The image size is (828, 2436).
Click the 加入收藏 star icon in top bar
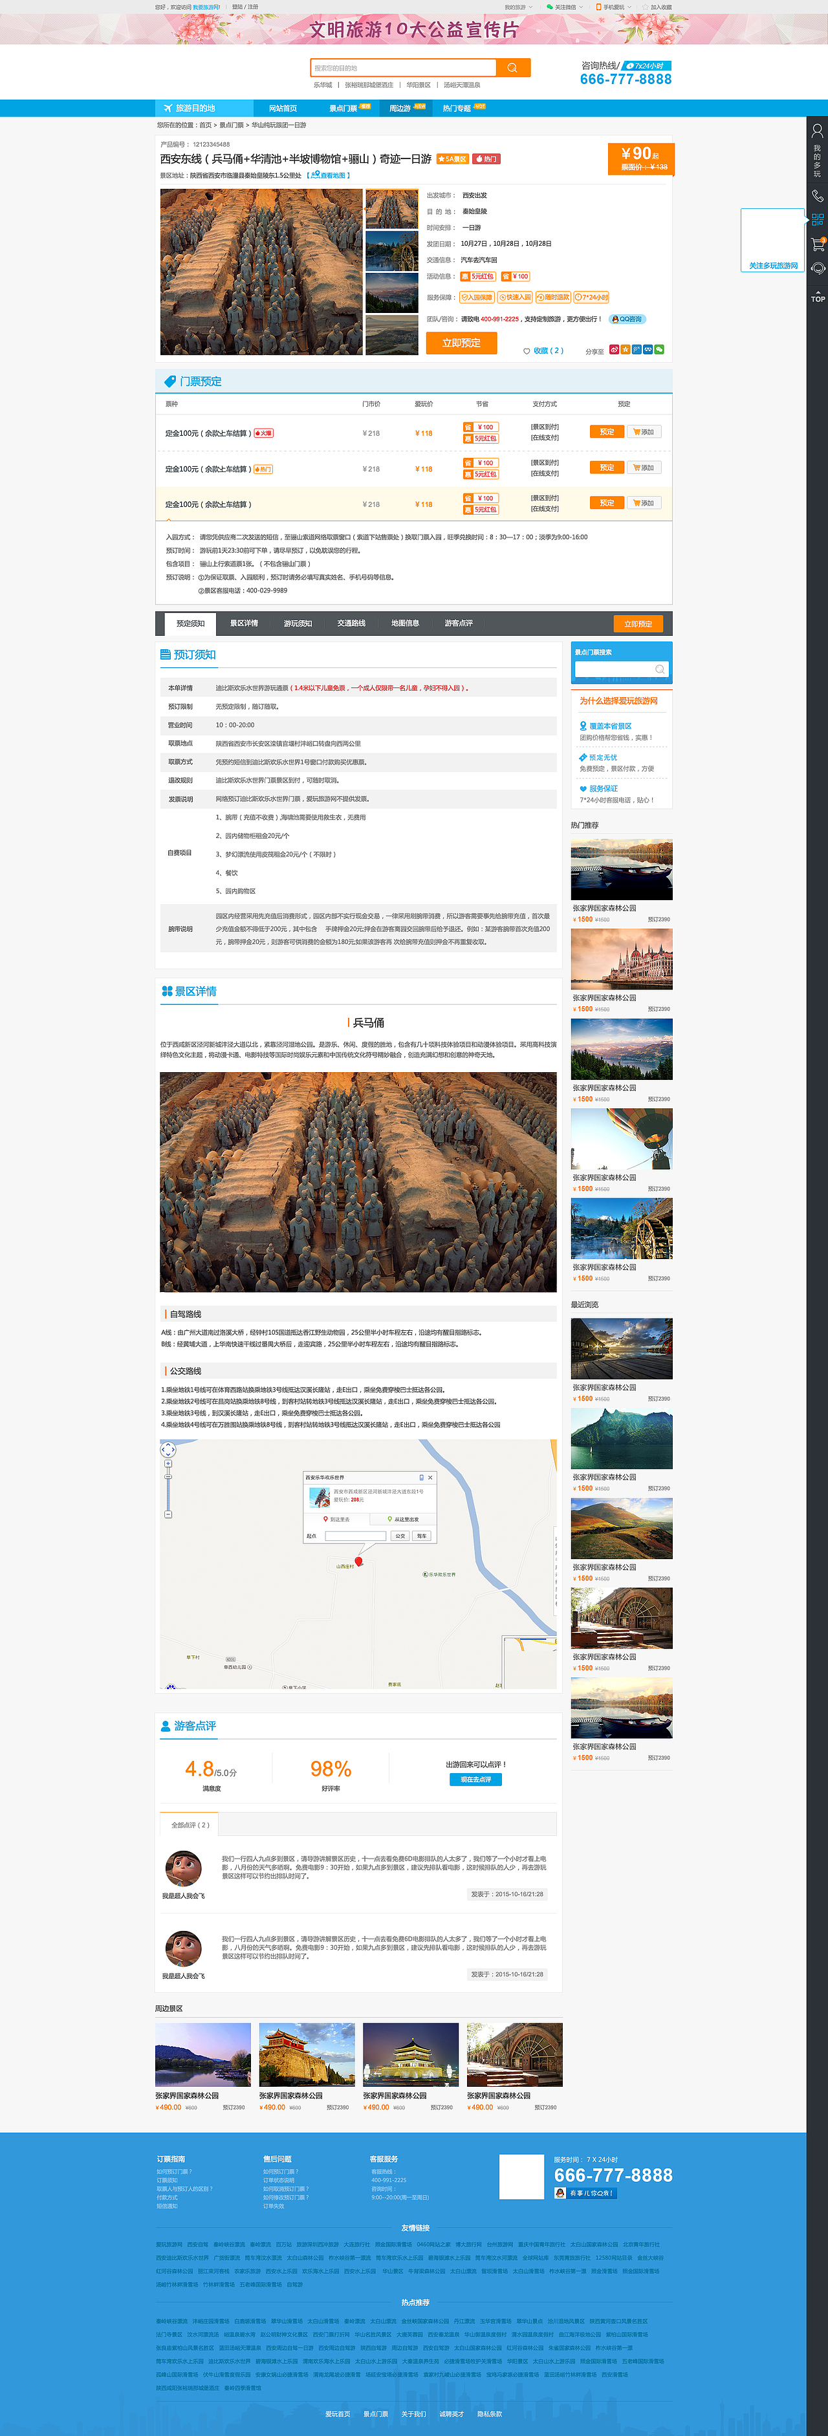tap(644, 6)
